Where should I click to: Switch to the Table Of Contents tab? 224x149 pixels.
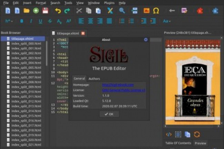pos(178,143)
